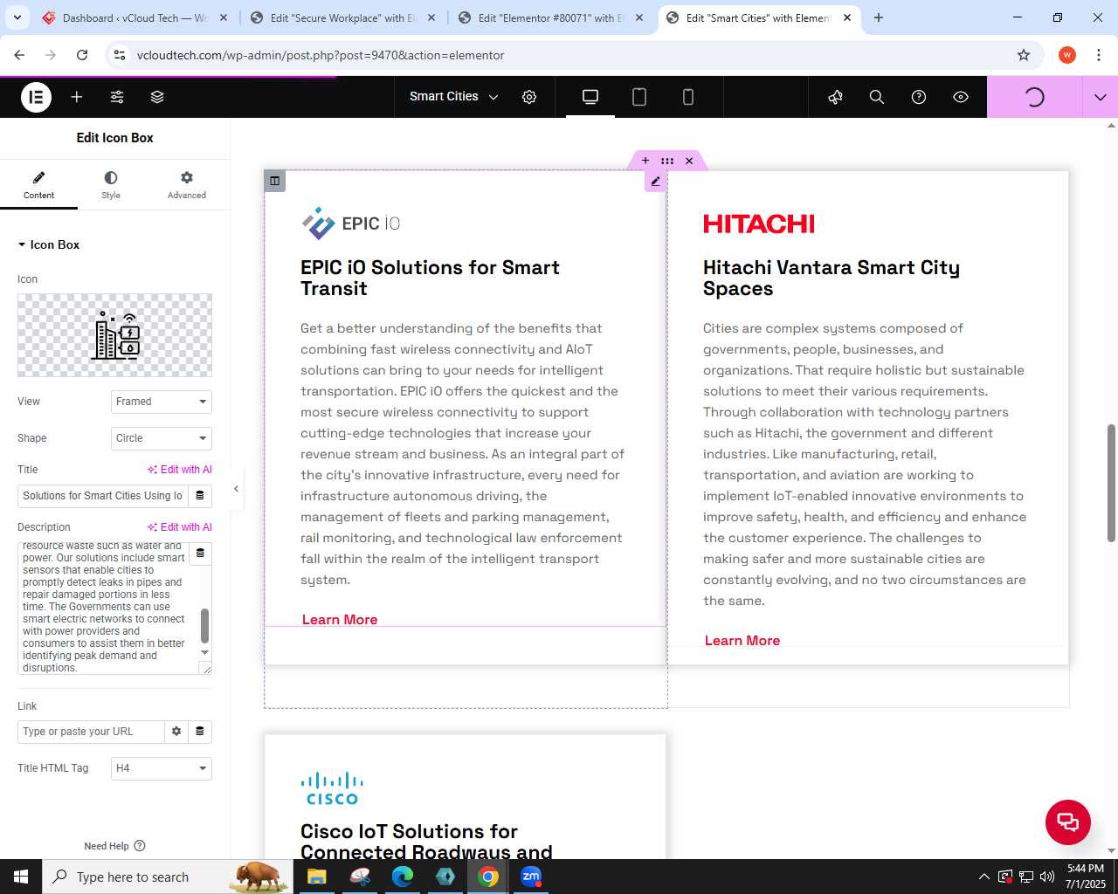Click Hitachi Vantara Smart City Spaces heading
The image size is (1118, 894).
(832, 278)
